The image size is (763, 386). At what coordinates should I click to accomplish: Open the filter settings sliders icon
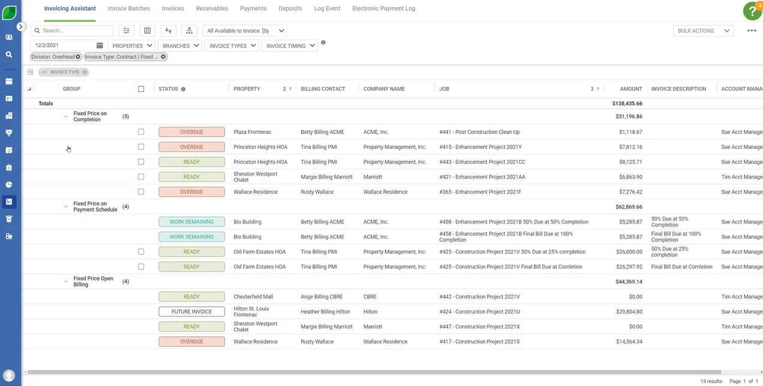126,31
